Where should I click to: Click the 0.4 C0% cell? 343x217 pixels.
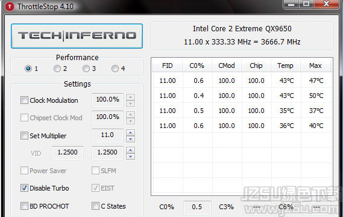[198, 96]
